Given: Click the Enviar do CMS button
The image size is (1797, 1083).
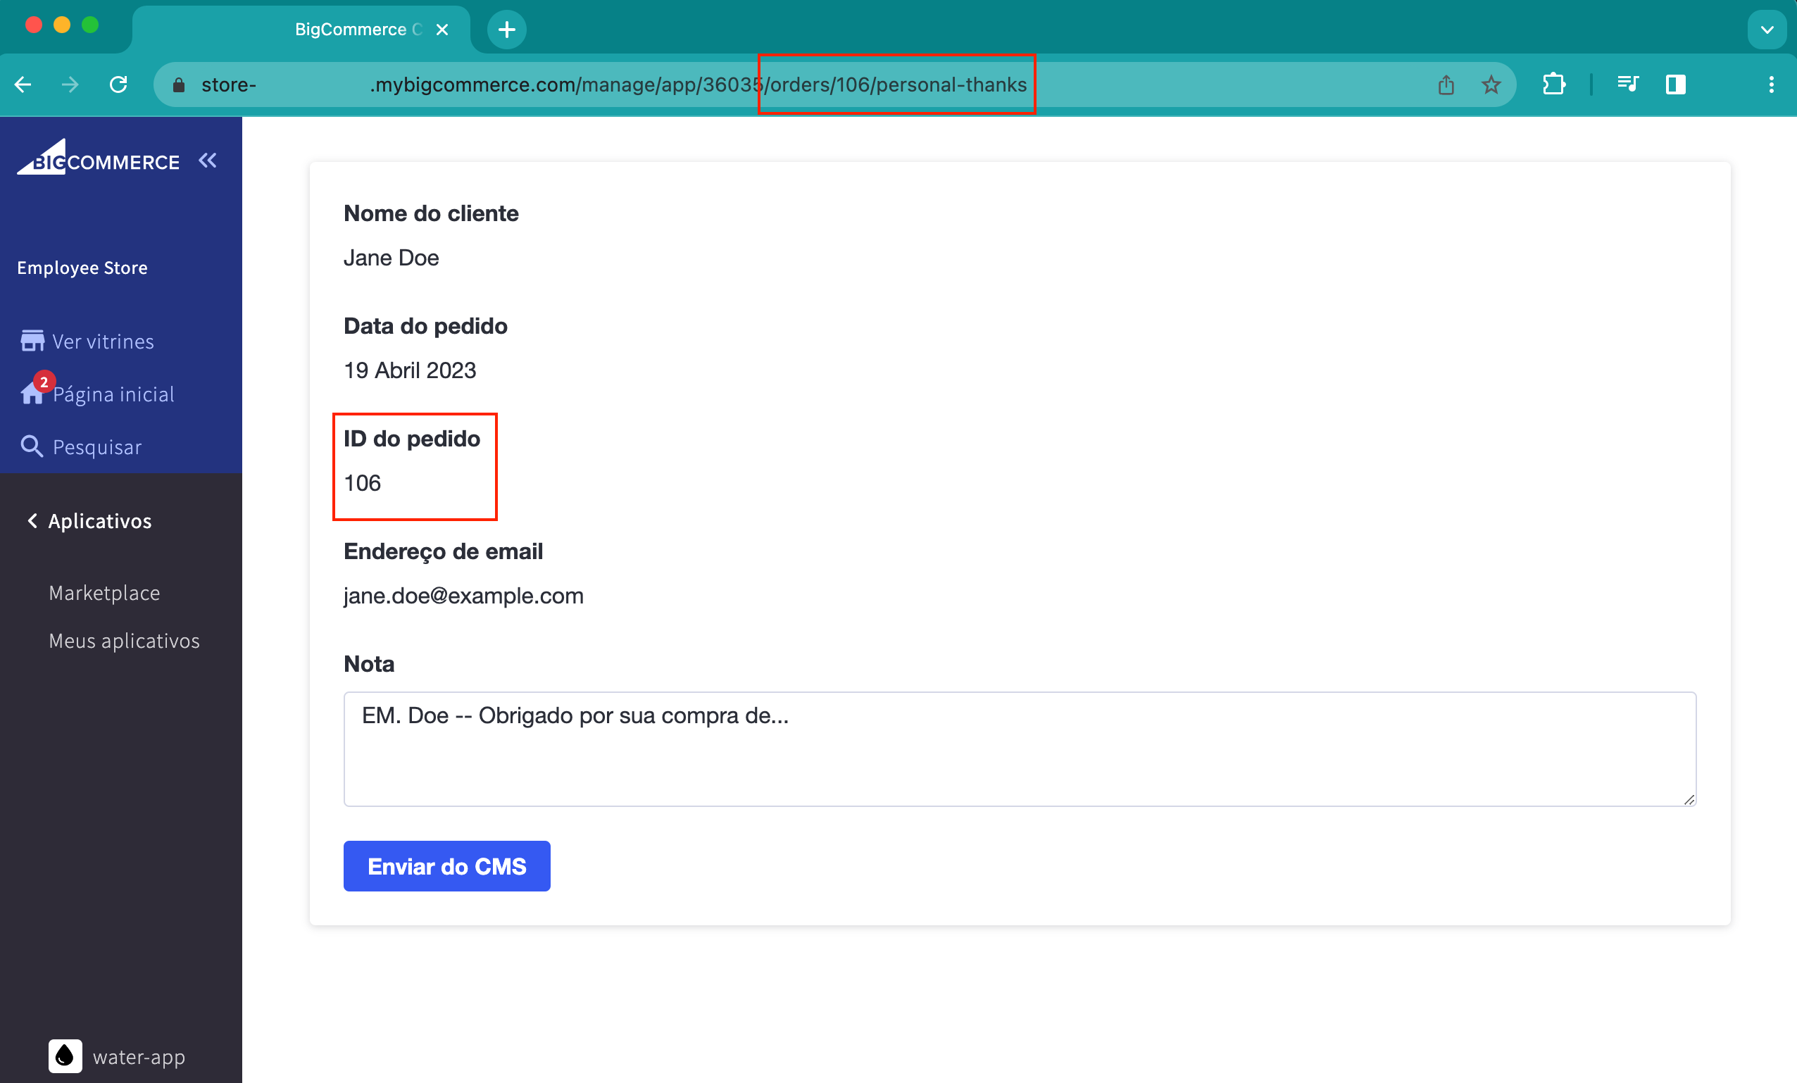Looking at the screenshot, I should click(446, 865).
